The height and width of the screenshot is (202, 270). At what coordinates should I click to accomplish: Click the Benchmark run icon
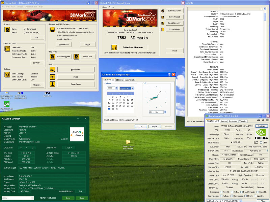tap(52, 69)
